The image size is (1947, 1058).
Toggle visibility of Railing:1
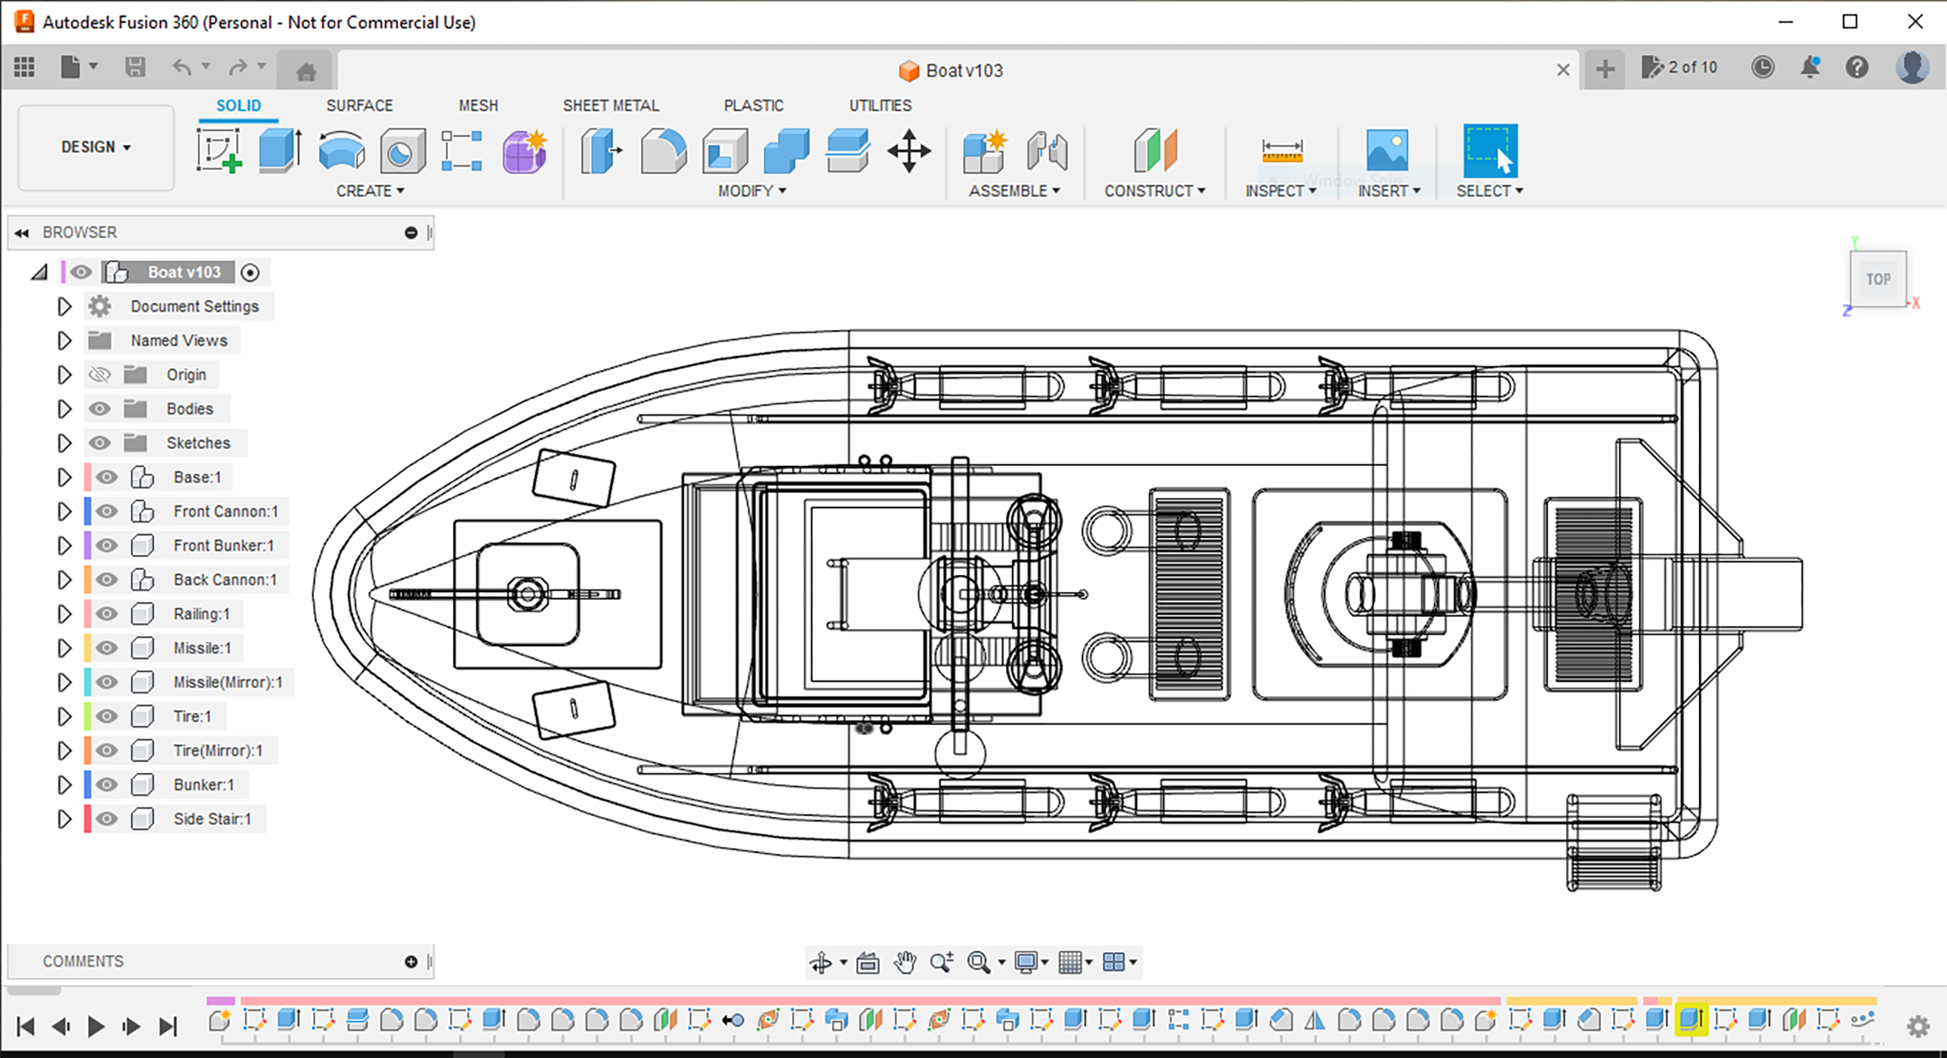point(106,614)
